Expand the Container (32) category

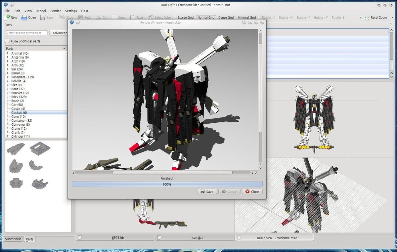8,121
